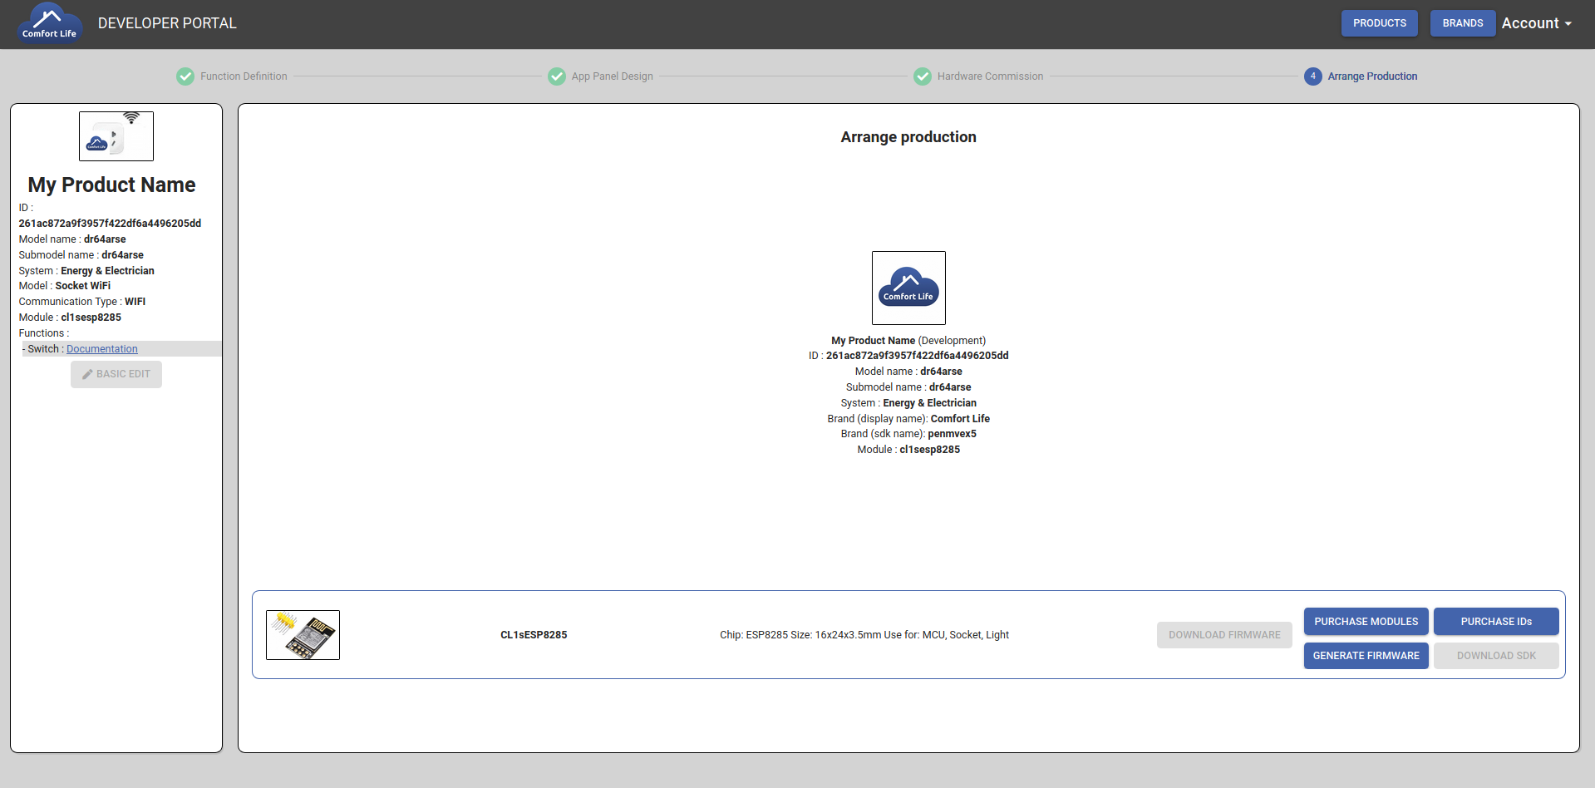
Task: Click the Download SDK button
Action: tap(1495, 656)
